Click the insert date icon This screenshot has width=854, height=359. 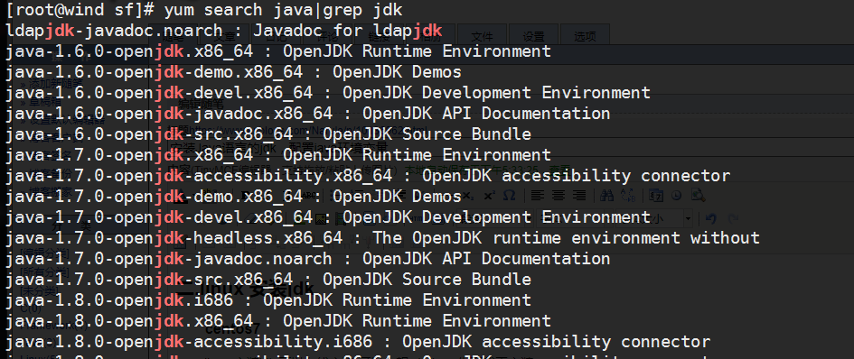[x=656, y=195]
